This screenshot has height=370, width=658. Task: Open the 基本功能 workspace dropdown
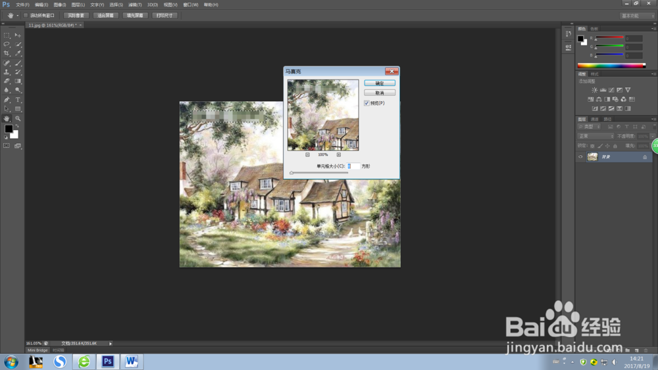pos(637,16)
